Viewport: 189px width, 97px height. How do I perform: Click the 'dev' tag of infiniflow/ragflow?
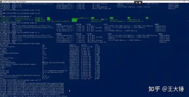pyautogui.click(x=44, y=47)
